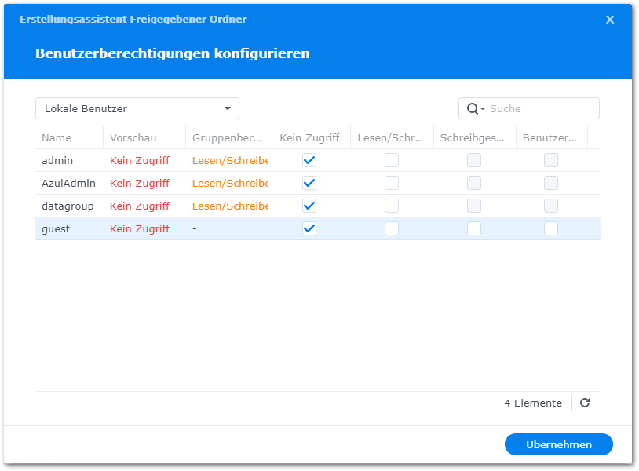The image size is (639, 471).
Task: Click the refresh icon next to 4 Elemente
Action: 584,403
